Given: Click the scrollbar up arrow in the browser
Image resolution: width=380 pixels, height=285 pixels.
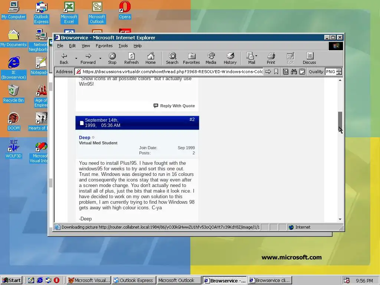Looking at the screenshot, I should click(x=340, y=80).
